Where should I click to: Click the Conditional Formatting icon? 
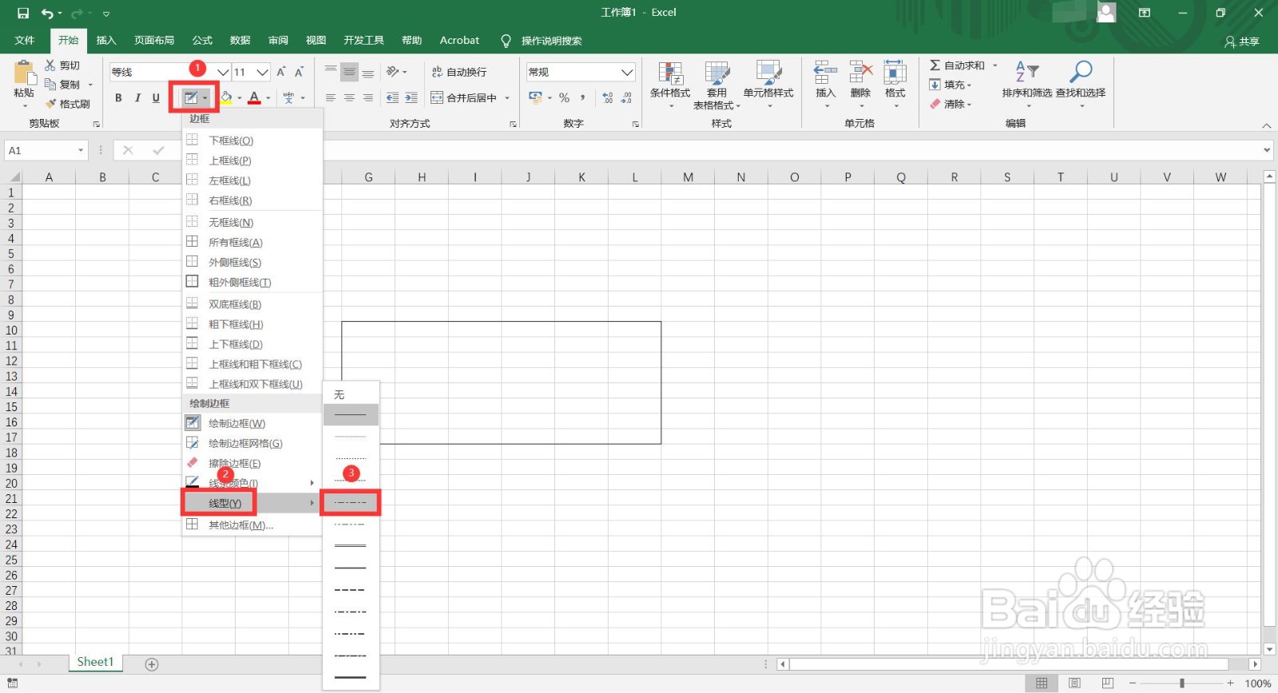tap(670, 73)
